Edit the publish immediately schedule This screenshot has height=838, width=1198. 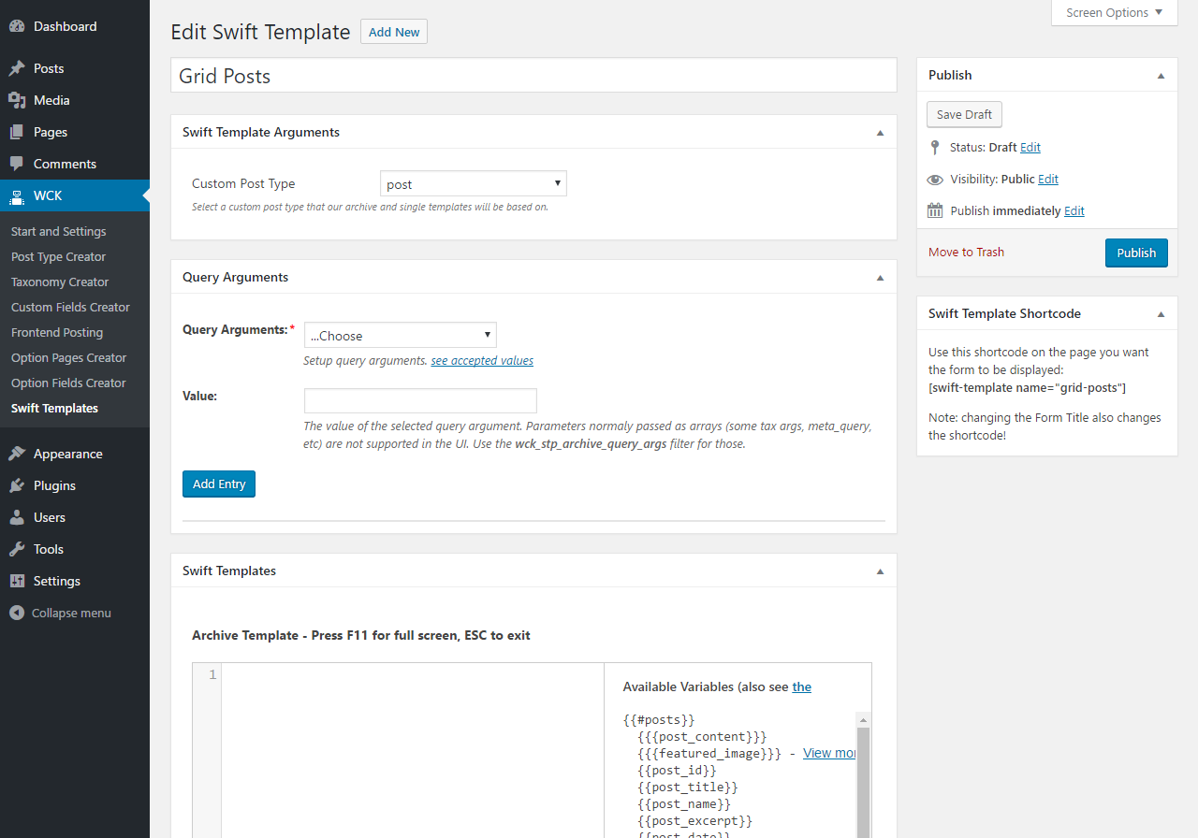(x=1074, y=210)
